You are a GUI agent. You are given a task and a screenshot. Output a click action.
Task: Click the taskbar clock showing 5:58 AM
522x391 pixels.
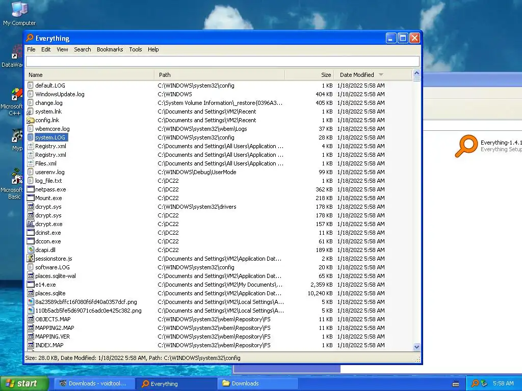(503, 383)
